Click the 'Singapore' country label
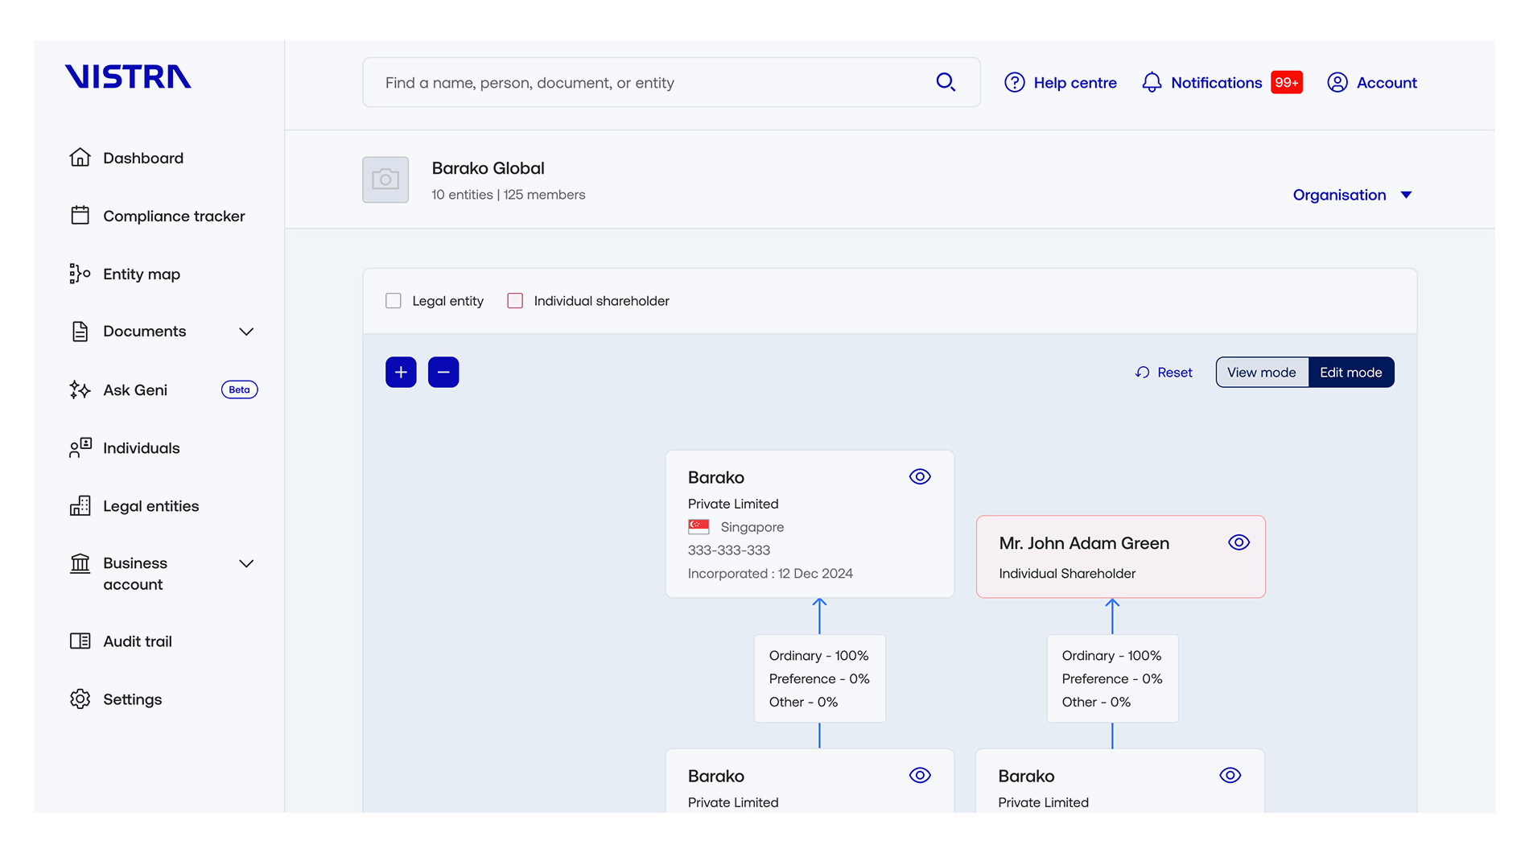This screenshot has height=853, width=1529. (752, 527)
